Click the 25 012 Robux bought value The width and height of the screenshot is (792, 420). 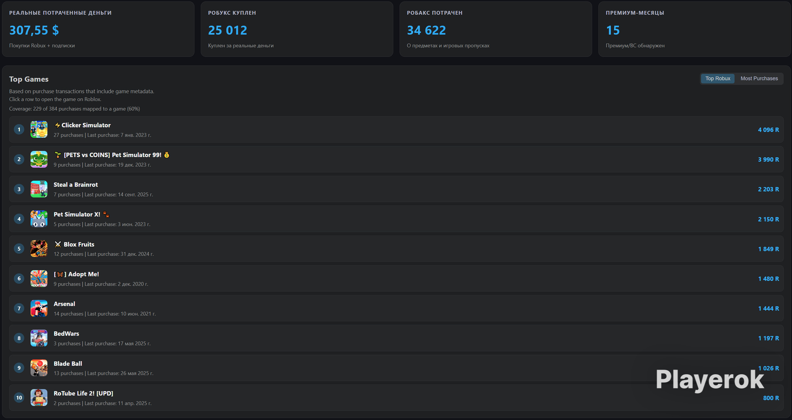point(227,30)
